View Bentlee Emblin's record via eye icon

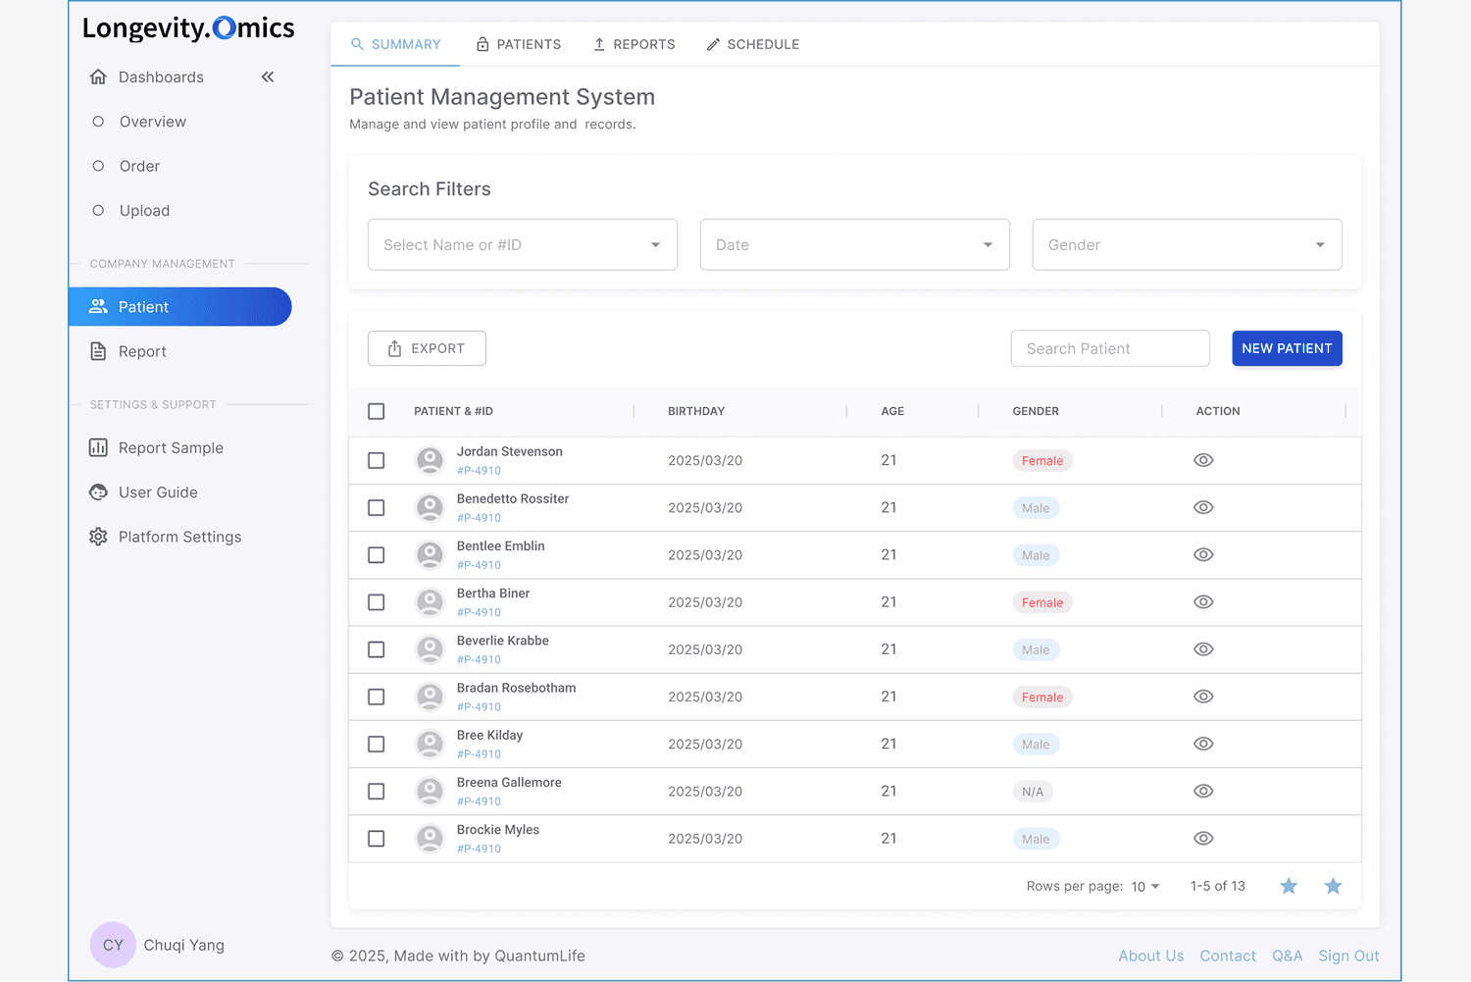coord(1203,554)
